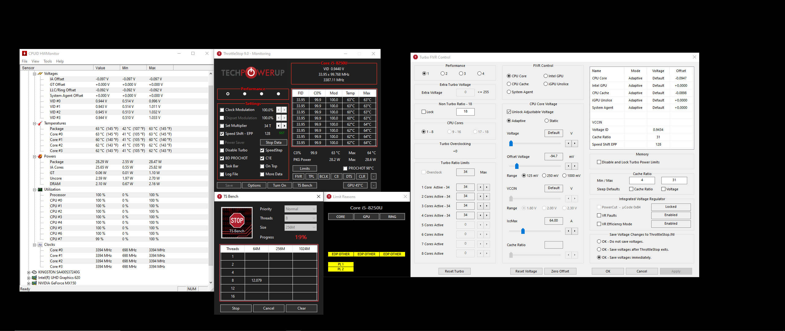Open the Priority dropdown in TS Bench
This screenshot has width=785, height=331.
click(x=301, y=209)
